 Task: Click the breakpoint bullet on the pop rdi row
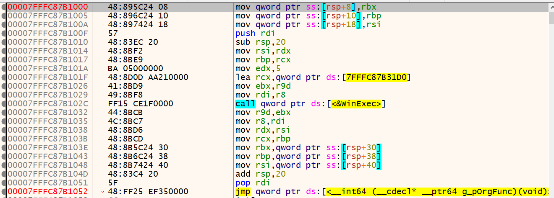point(4,183)
